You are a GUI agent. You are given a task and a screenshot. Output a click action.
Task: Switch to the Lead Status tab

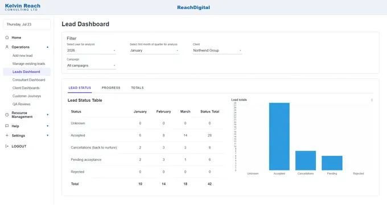click(x=80, y=88)
